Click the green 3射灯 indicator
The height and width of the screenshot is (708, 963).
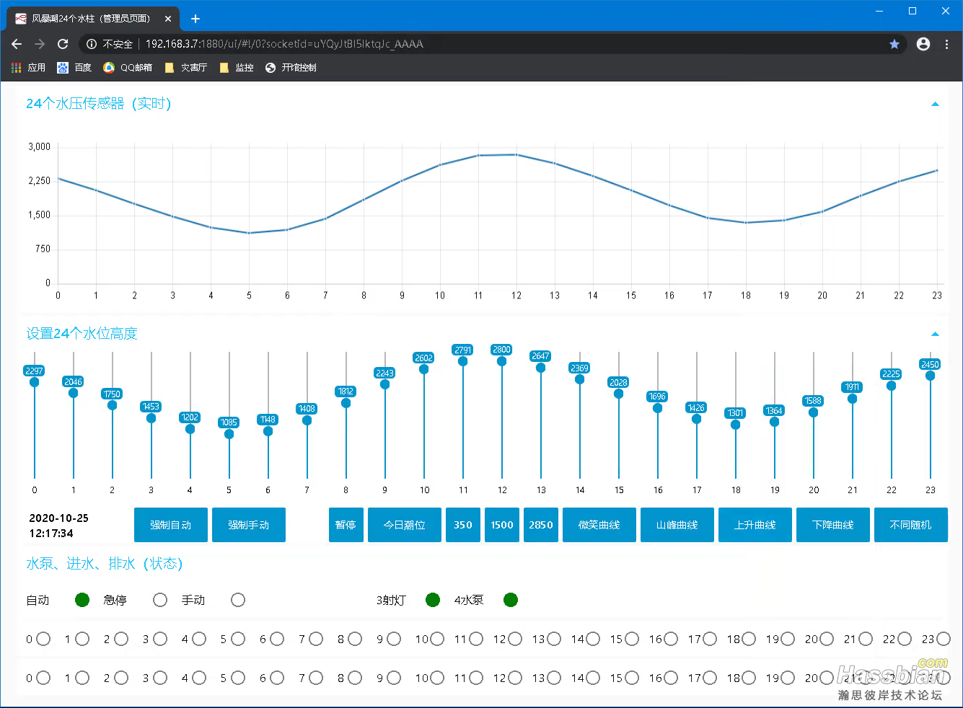click(x=433, y=600)
